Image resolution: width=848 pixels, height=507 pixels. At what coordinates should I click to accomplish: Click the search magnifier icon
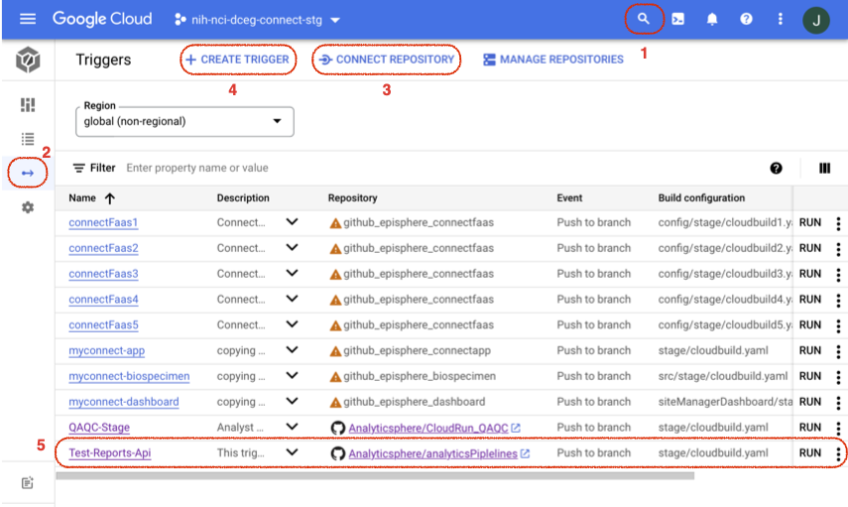tap(643, 19)
